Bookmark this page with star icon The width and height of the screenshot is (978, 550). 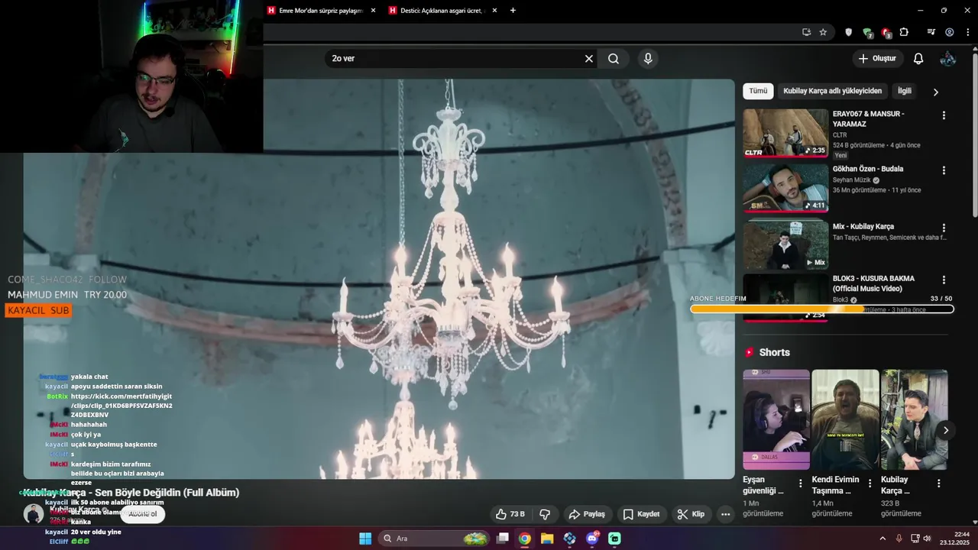823,32
